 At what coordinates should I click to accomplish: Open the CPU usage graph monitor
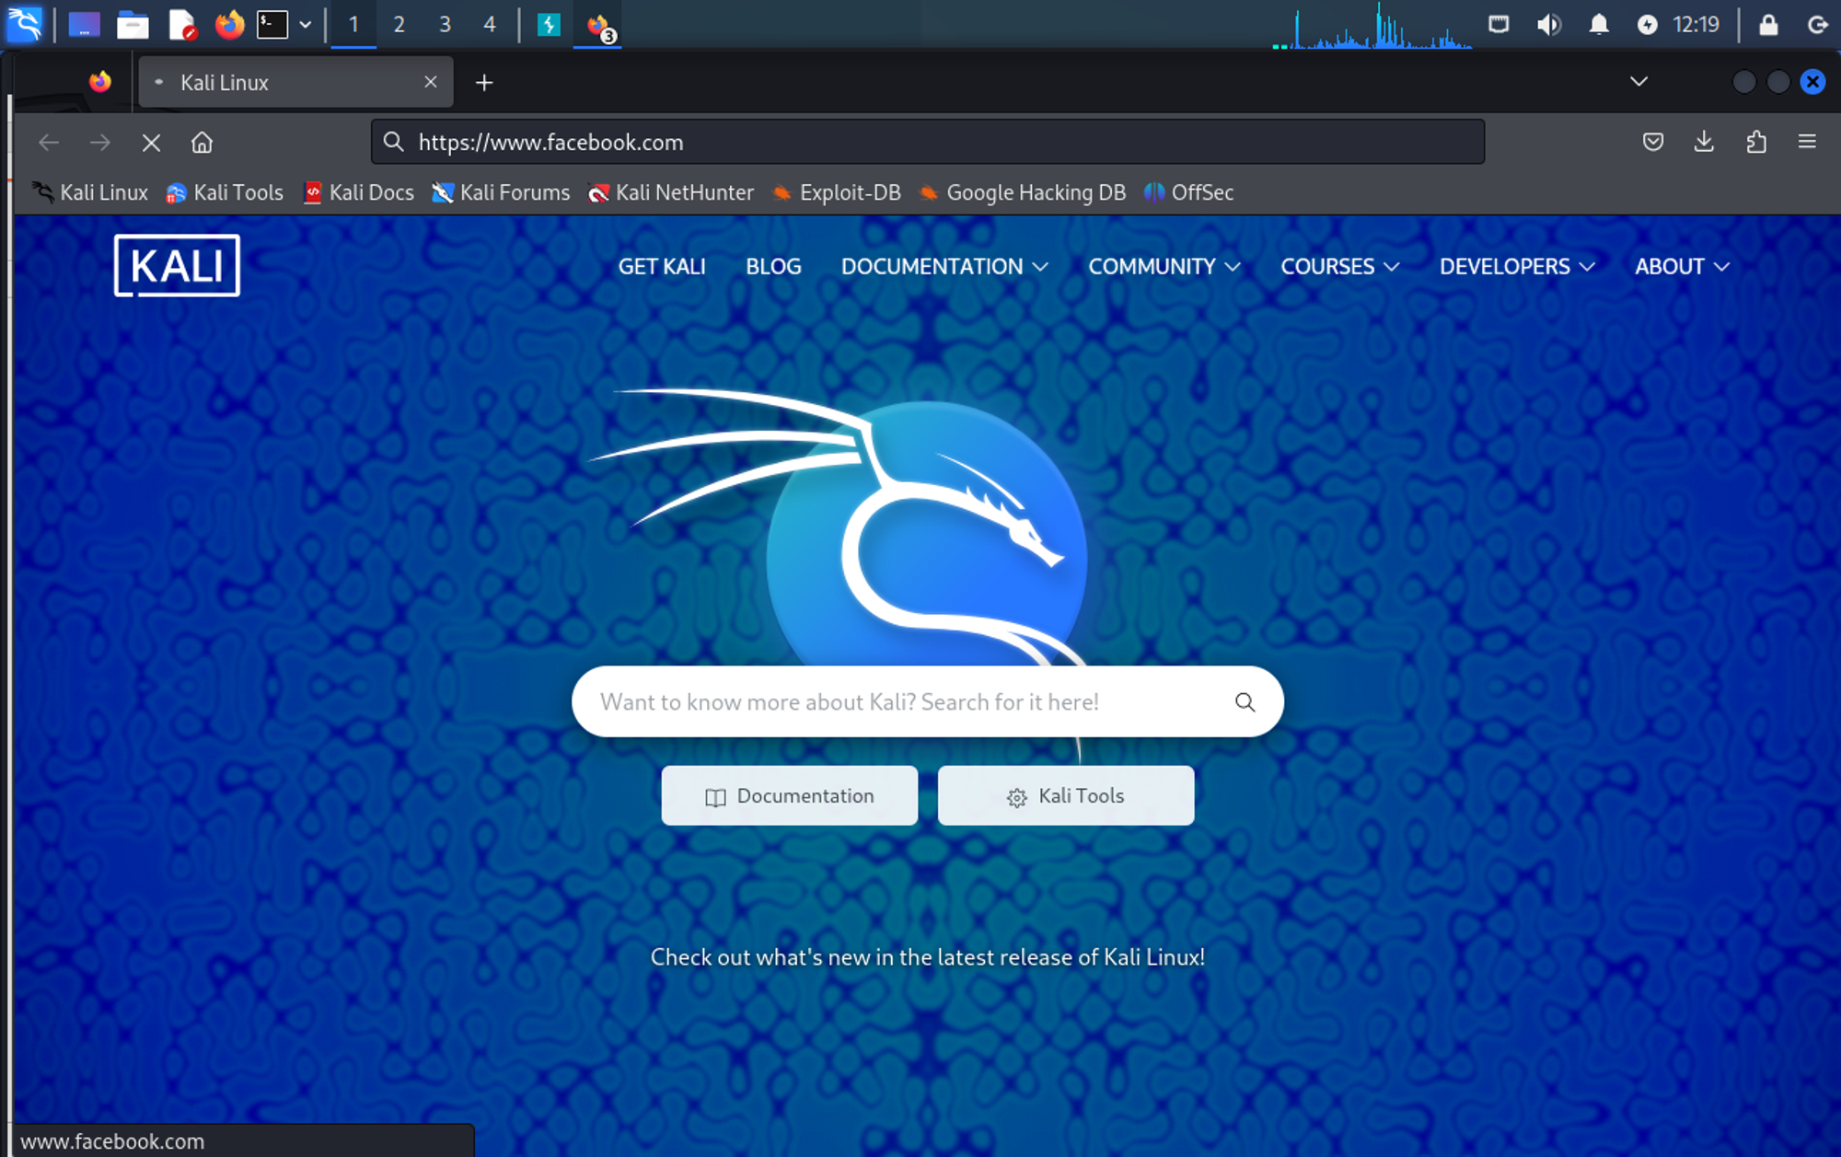click(x=1372, y=25)
